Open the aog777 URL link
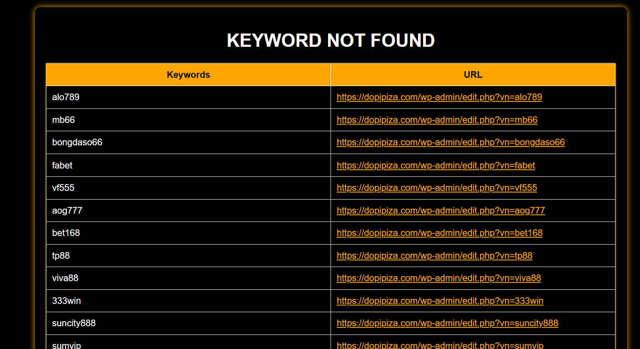 tap(440, 211)
